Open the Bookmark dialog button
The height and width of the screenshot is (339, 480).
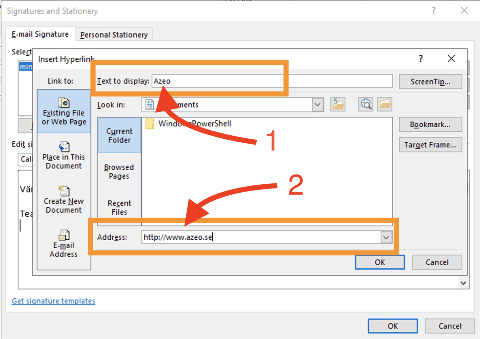point(430,125)
